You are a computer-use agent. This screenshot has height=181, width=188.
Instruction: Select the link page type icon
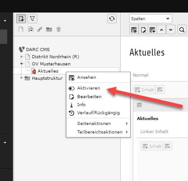tap(40, 29)
